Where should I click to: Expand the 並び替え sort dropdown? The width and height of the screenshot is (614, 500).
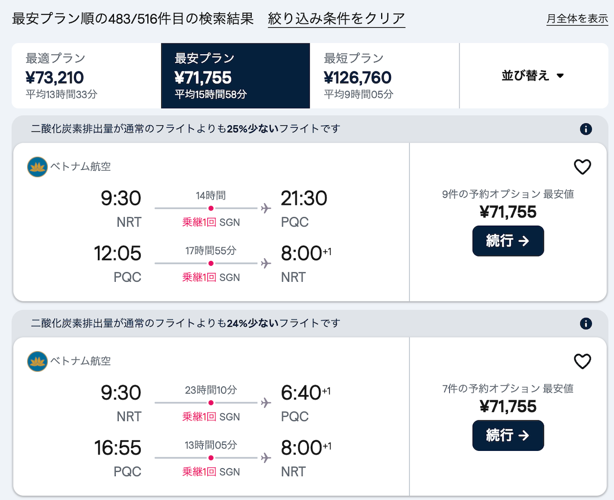coord(533,76)
